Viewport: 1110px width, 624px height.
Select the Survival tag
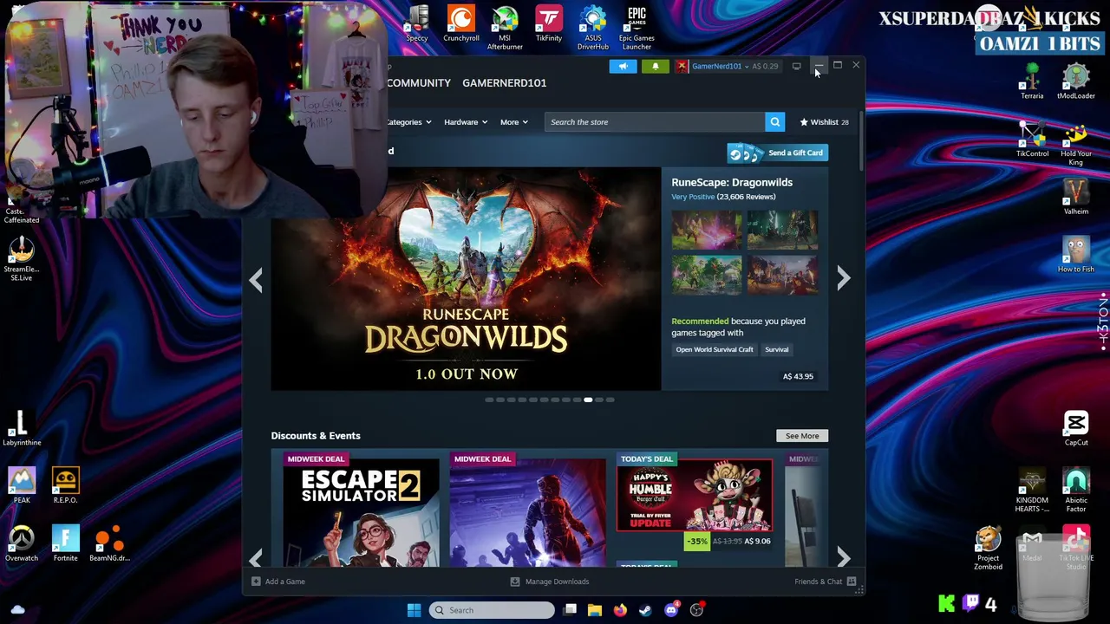[x=776, y=349]
